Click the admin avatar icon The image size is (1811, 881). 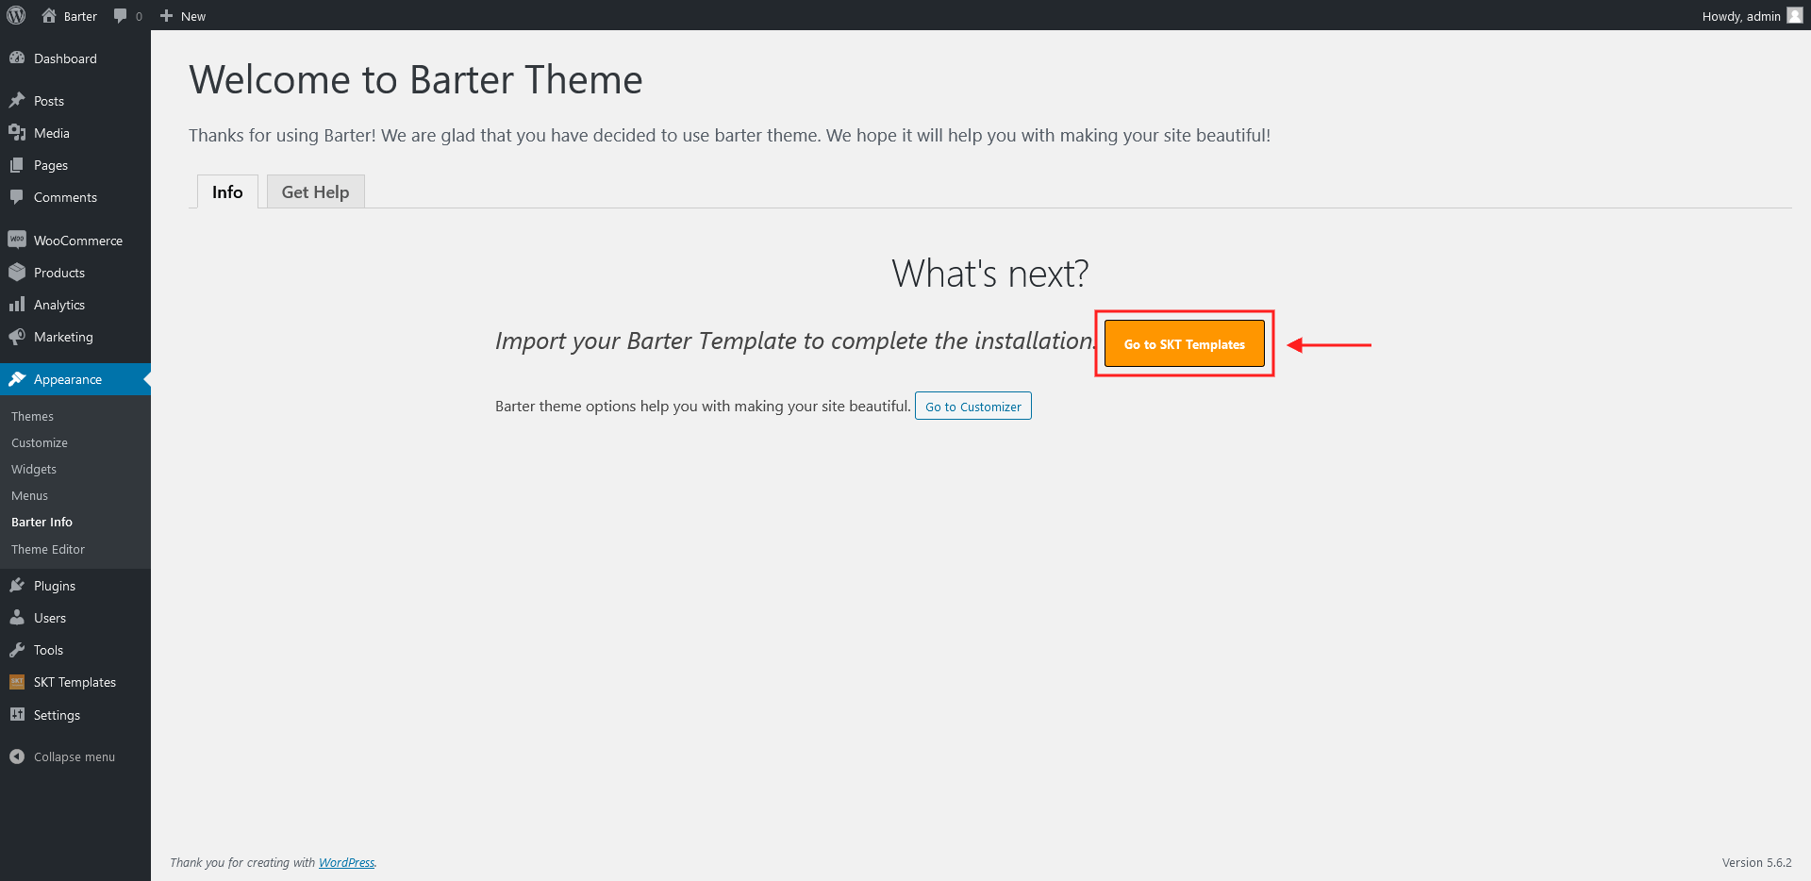click(x=1795, y=15)
